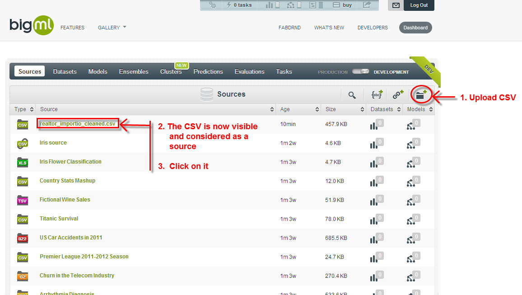The width and height of the screenshot is (522, 295).
Task: Select the 457.9 KB size cell
Action: [x=336, y=124]
